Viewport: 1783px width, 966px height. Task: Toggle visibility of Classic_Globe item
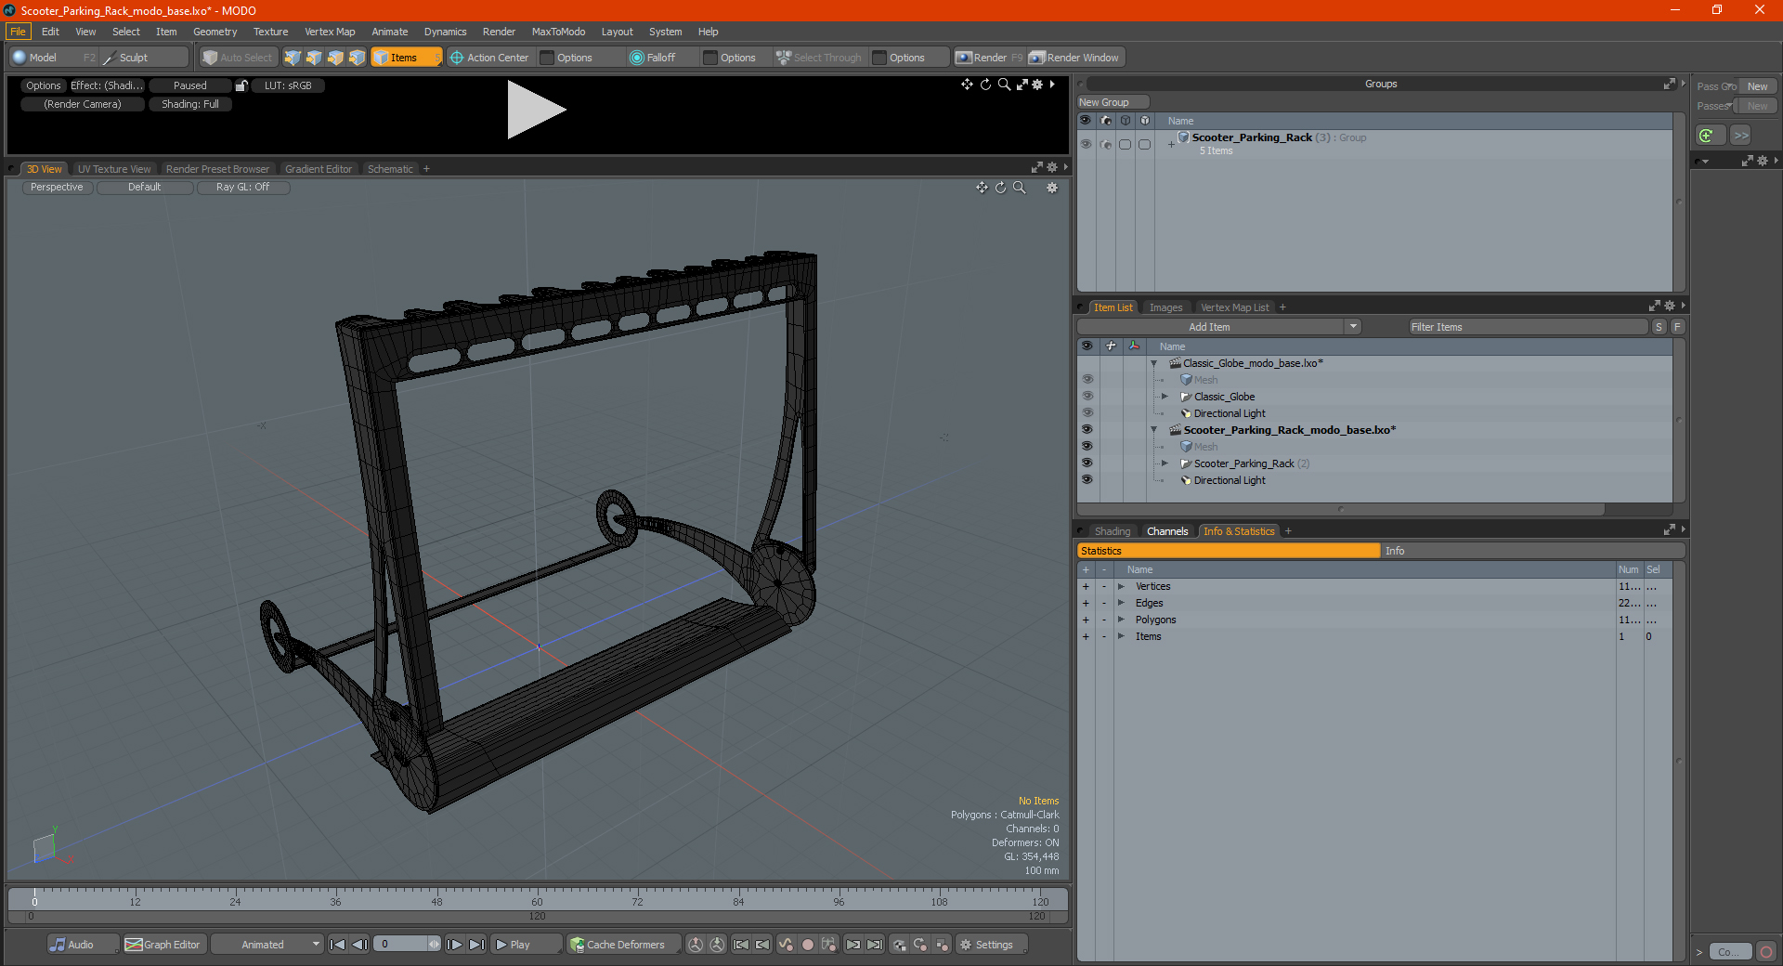[1087, 397]
